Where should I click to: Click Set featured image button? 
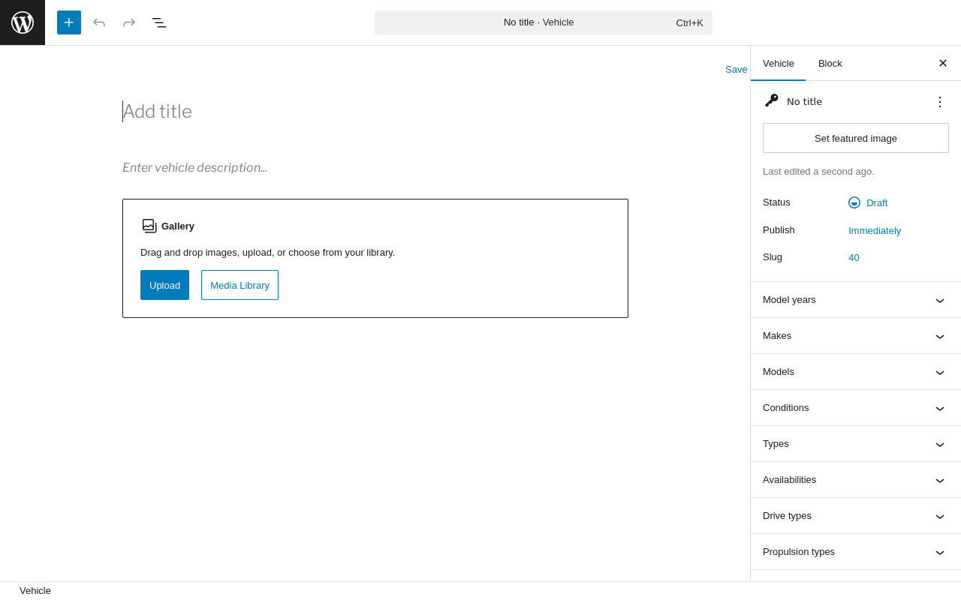coord(856,138)
